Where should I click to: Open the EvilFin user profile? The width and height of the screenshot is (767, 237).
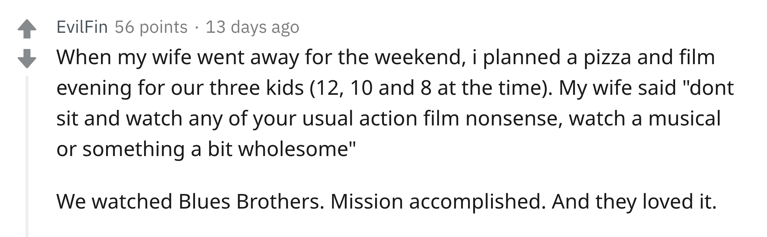[x=82, y=27]
